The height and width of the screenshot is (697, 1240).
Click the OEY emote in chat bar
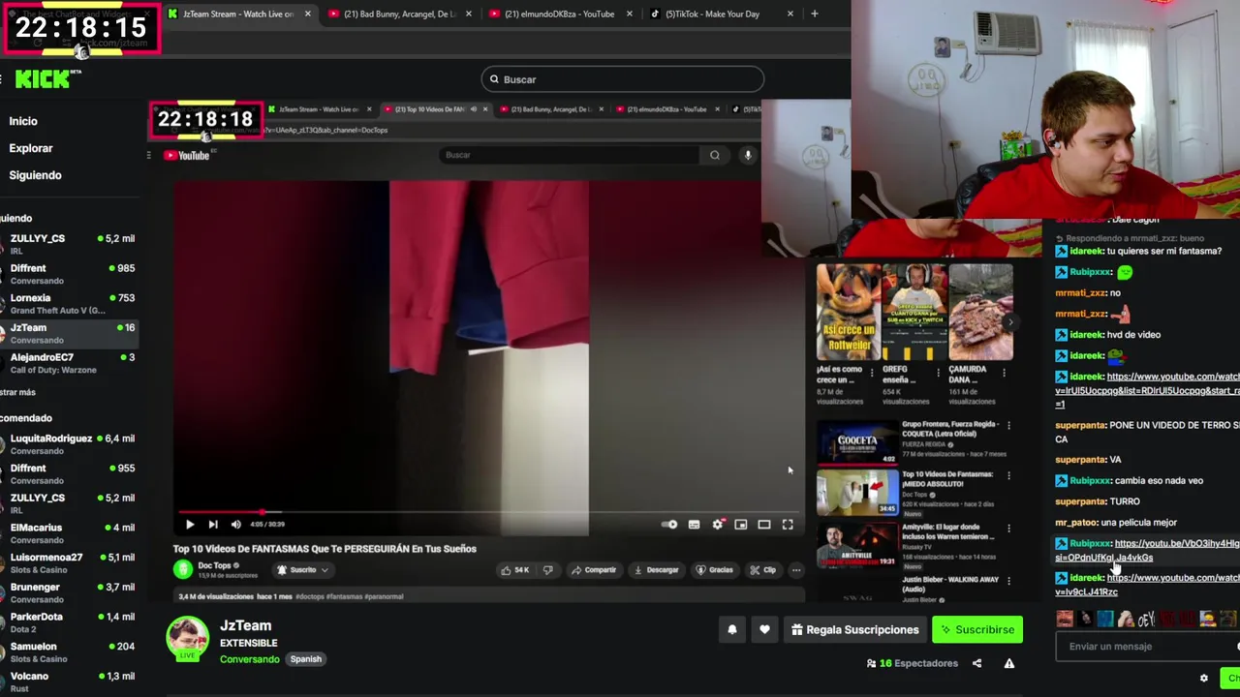click(1146, 620)
